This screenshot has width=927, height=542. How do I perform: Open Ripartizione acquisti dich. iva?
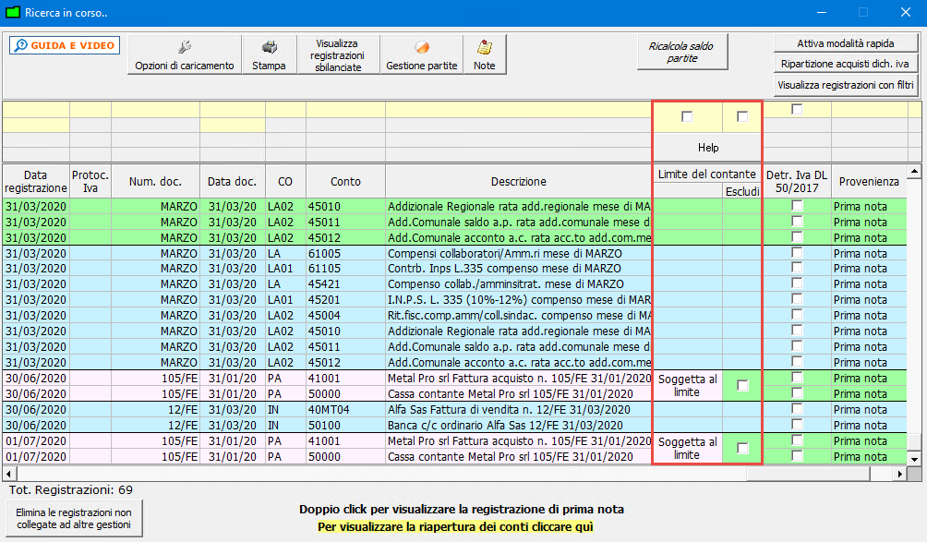coord(846,64)
